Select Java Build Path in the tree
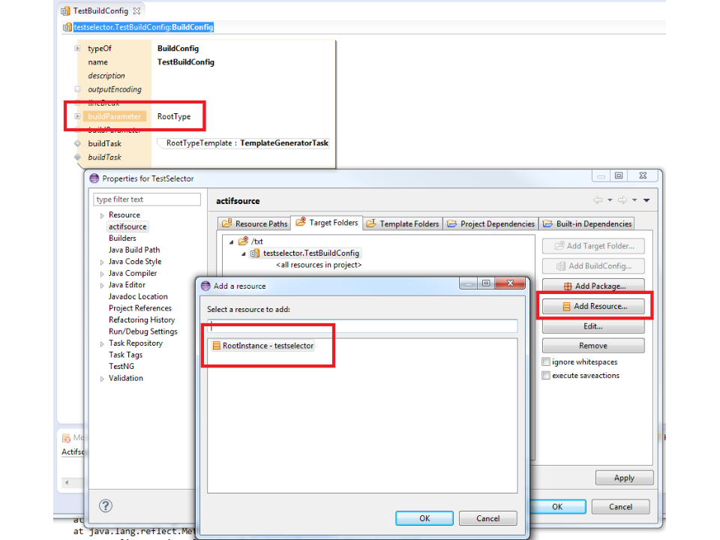This screenshot has height=540, width=720. point(134,250)
